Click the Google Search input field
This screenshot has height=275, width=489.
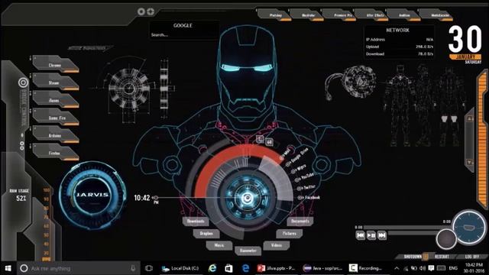(183, 35)
